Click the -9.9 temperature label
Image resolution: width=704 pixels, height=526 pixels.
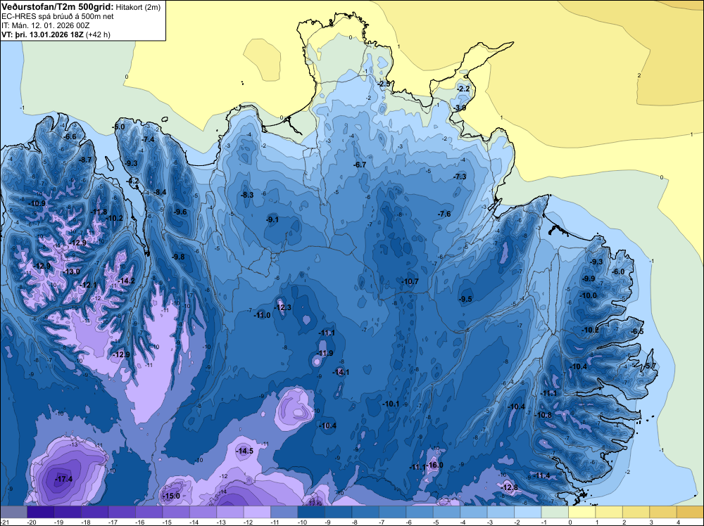point(588,279)
